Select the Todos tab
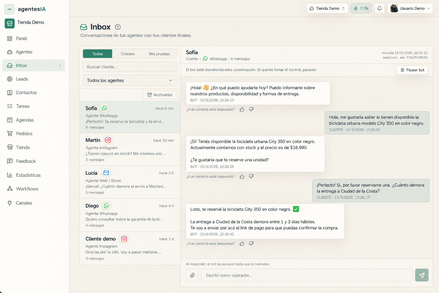 pos(97,54)
